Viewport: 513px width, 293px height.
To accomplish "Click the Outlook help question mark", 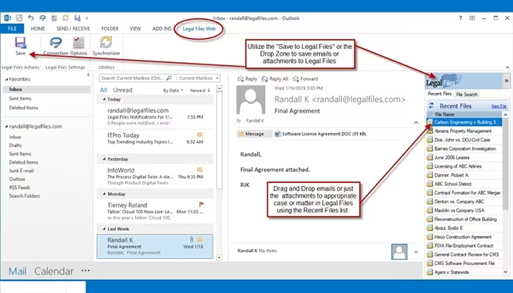I will (460, 18).
